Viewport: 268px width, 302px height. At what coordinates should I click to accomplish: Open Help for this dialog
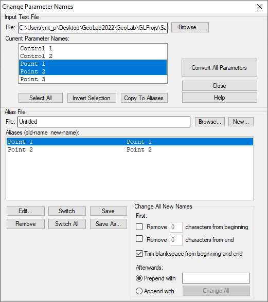[219, 98]
